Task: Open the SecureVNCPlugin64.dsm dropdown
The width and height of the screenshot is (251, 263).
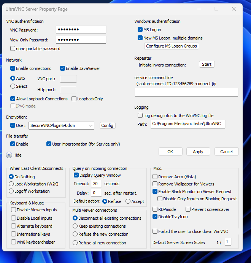Action: [62, 126]
